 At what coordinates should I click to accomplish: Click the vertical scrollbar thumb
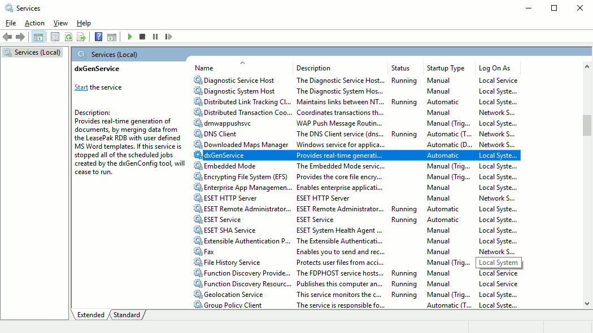pyautogui.click(x=587, y=125)
